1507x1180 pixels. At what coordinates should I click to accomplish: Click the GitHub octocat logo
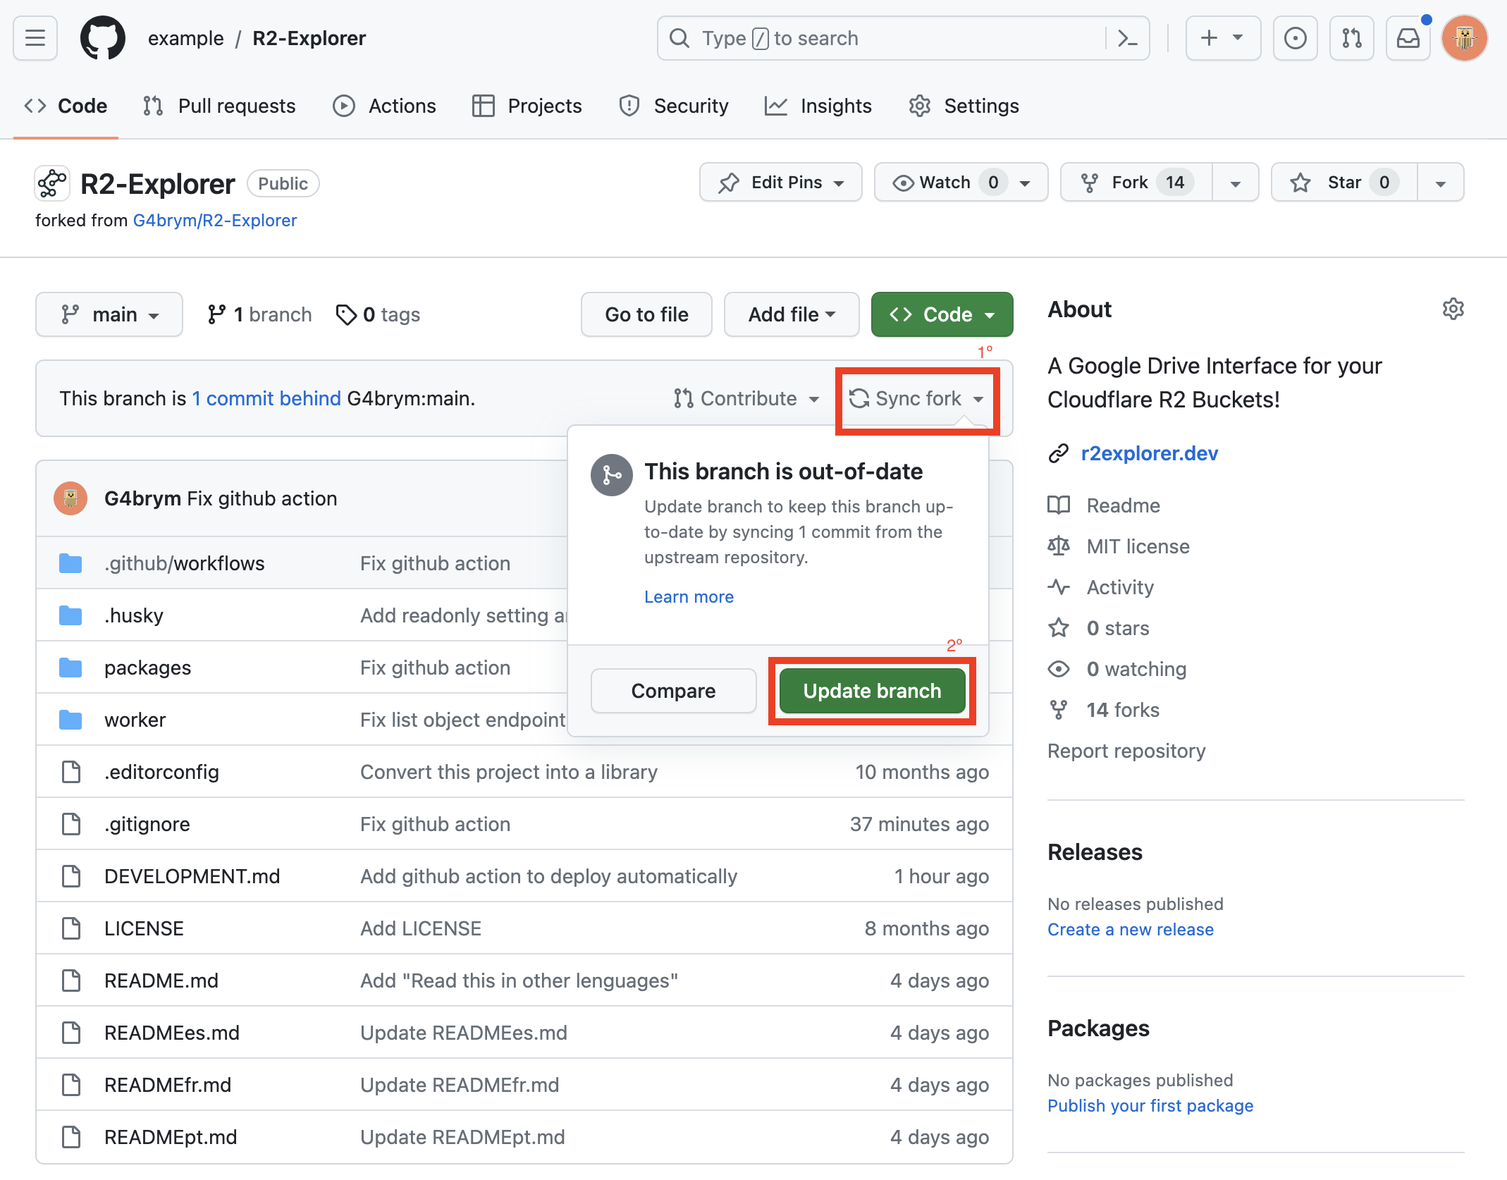tap(103, 38)
